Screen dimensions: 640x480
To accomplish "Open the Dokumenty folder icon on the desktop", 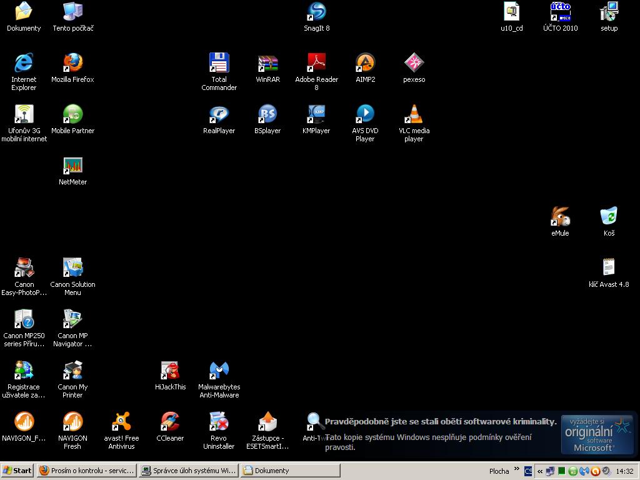I will tap(24, 11).
